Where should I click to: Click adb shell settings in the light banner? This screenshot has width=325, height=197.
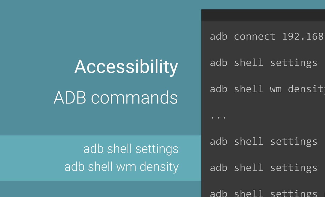point(131,149)
